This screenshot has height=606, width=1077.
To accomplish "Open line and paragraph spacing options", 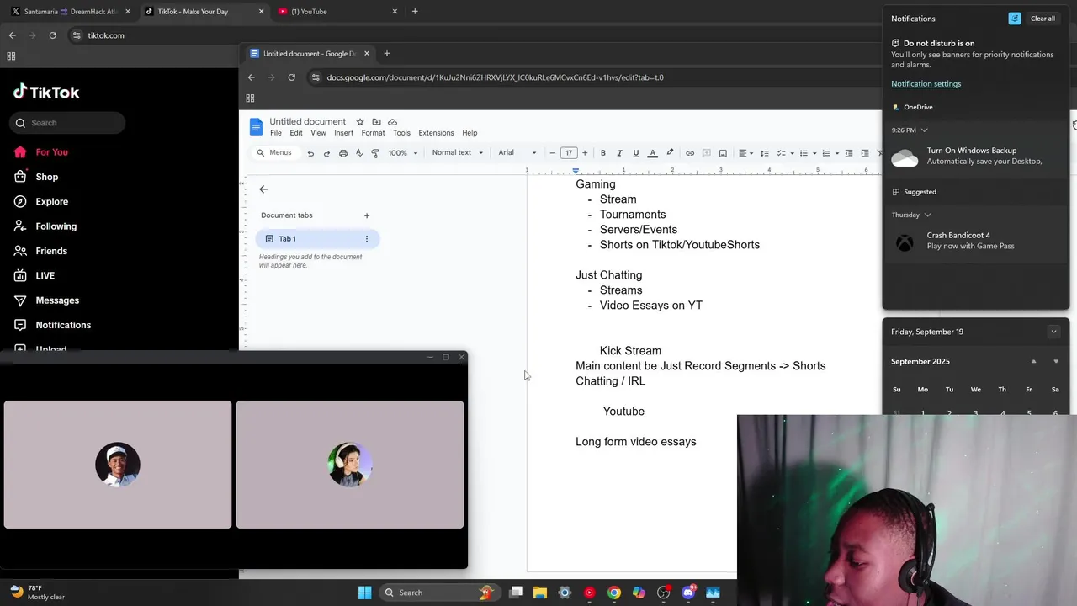I will tap(764, 153).
